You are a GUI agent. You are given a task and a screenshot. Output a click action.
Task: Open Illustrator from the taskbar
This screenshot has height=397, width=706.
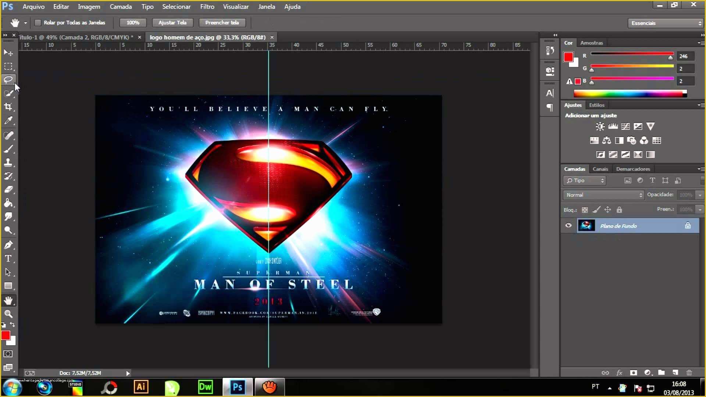pyautogui.click(x=141, y=387)
